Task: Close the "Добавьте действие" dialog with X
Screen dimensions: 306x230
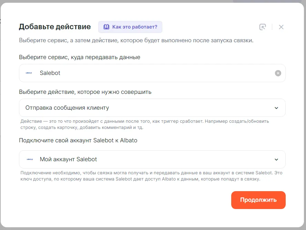Action: pos(281,27)
